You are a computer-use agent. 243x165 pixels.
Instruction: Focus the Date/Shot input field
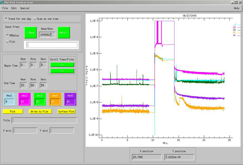(x=47, y=35)
